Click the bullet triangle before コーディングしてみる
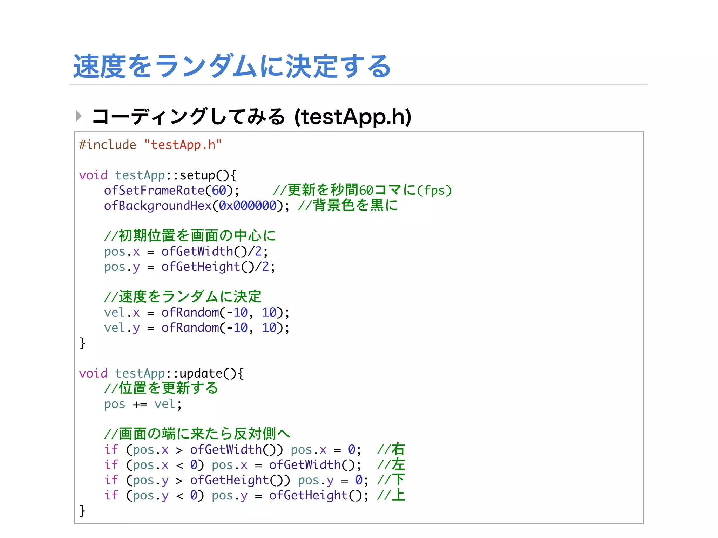This screenshot has width=718, height=538. tap(79, 116)
